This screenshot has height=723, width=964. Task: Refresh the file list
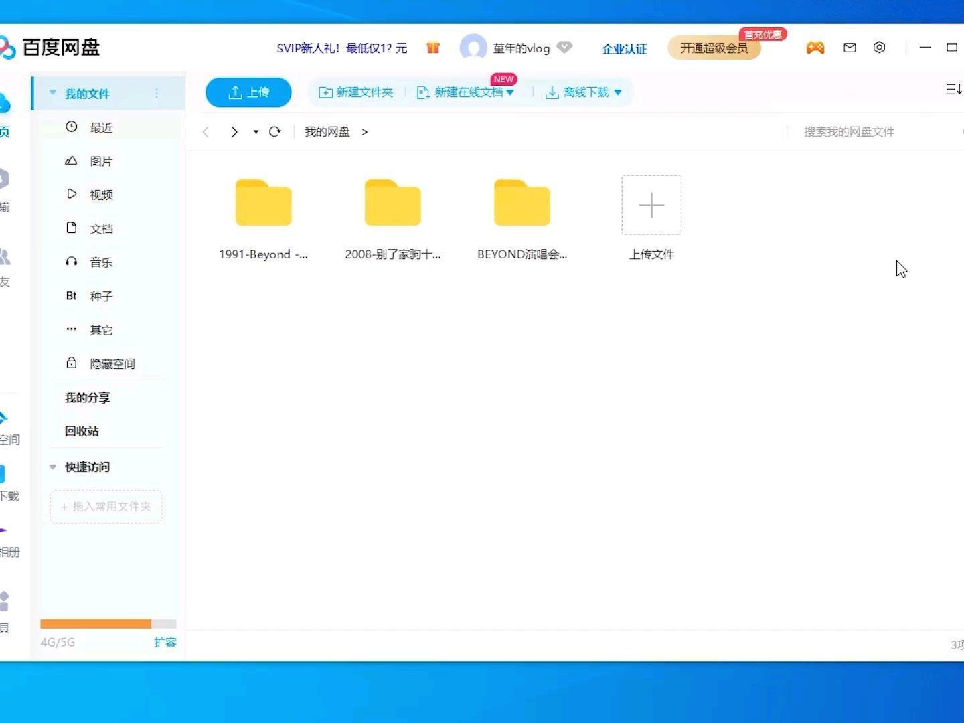274,132
